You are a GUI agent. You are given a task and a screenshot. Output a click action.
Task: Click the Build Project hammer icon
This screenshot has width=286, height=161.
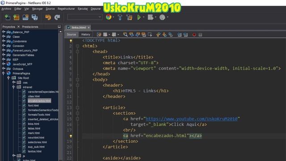pos(120,17)
